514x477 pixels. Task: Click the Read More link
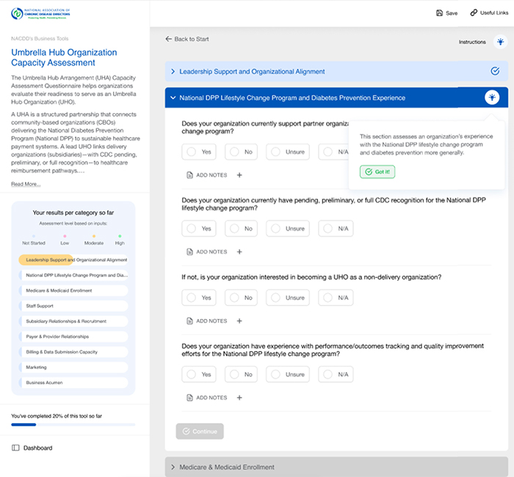pos(26,184)
